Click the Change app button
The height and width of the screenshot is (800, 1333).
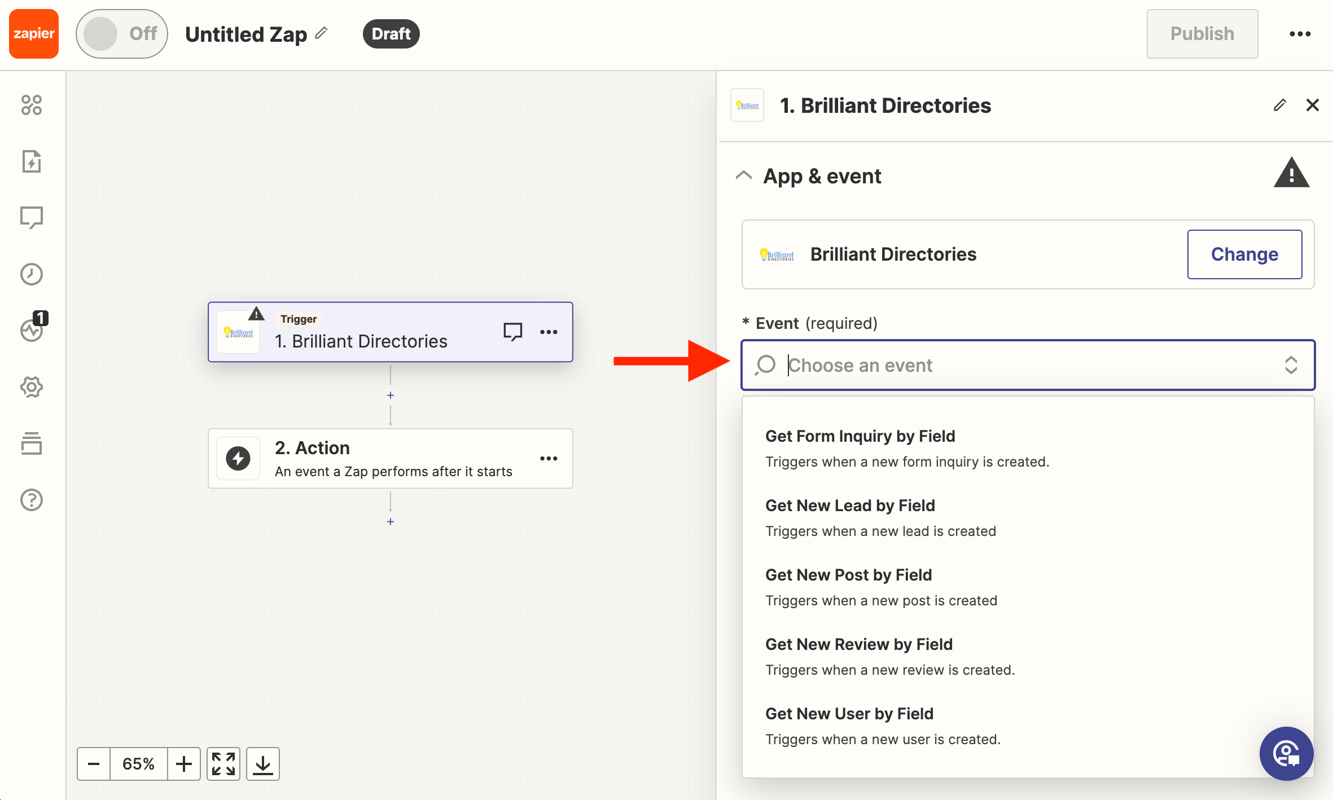tap(1244, 254)
